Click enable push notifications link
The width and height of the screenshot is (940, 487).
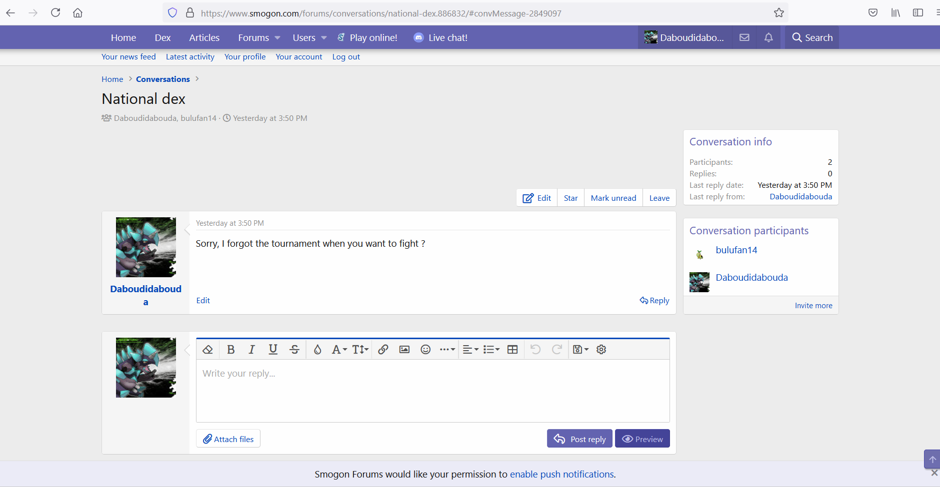[561, 474]
